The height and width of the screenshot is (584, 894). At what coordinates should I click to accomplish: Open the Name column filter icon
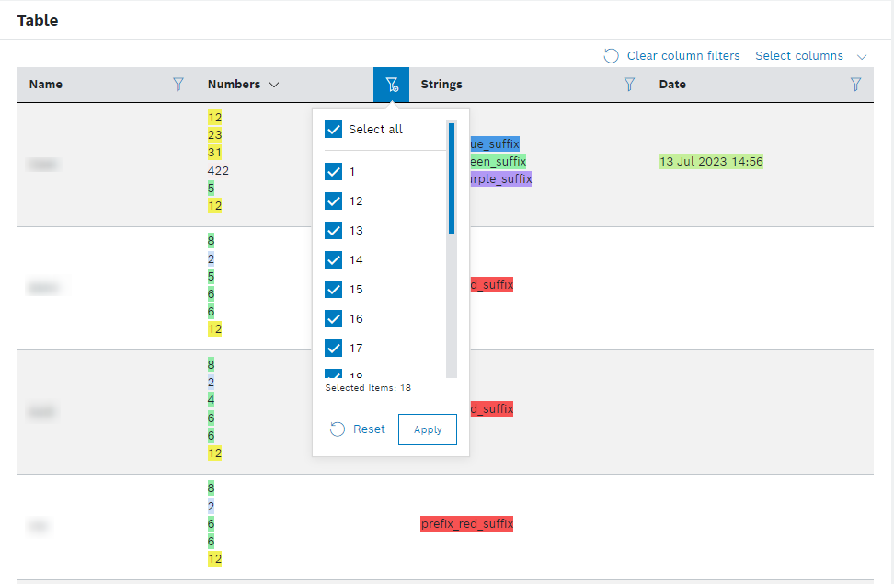coord(178,85)
